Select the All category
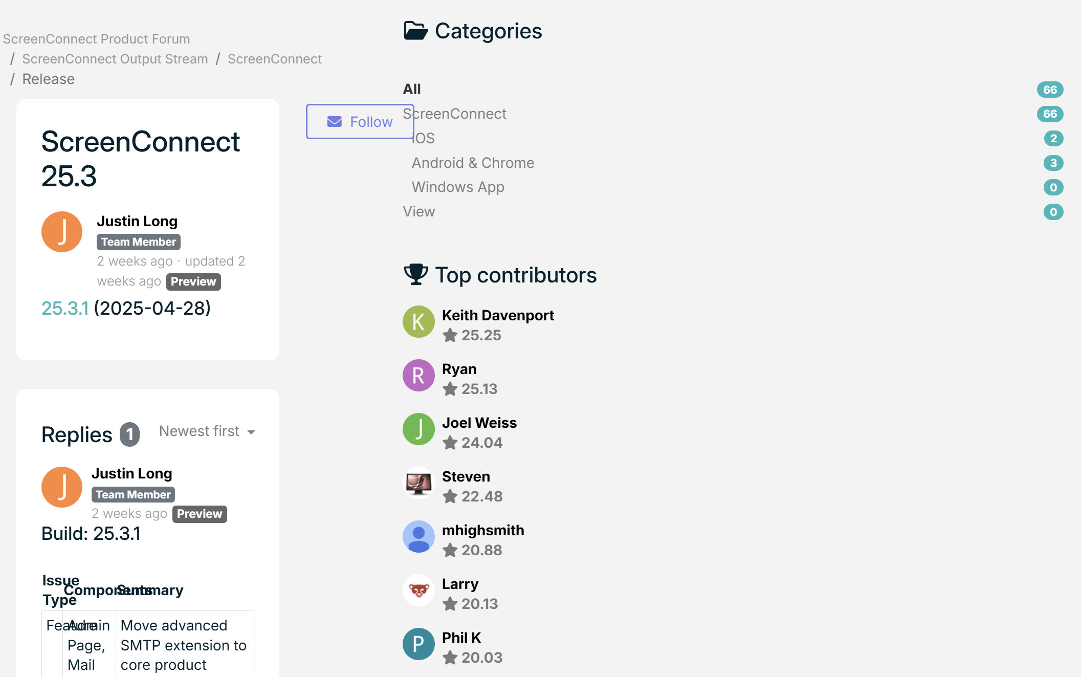Viewport: 1081px width, 677px height. click(412, 89)
